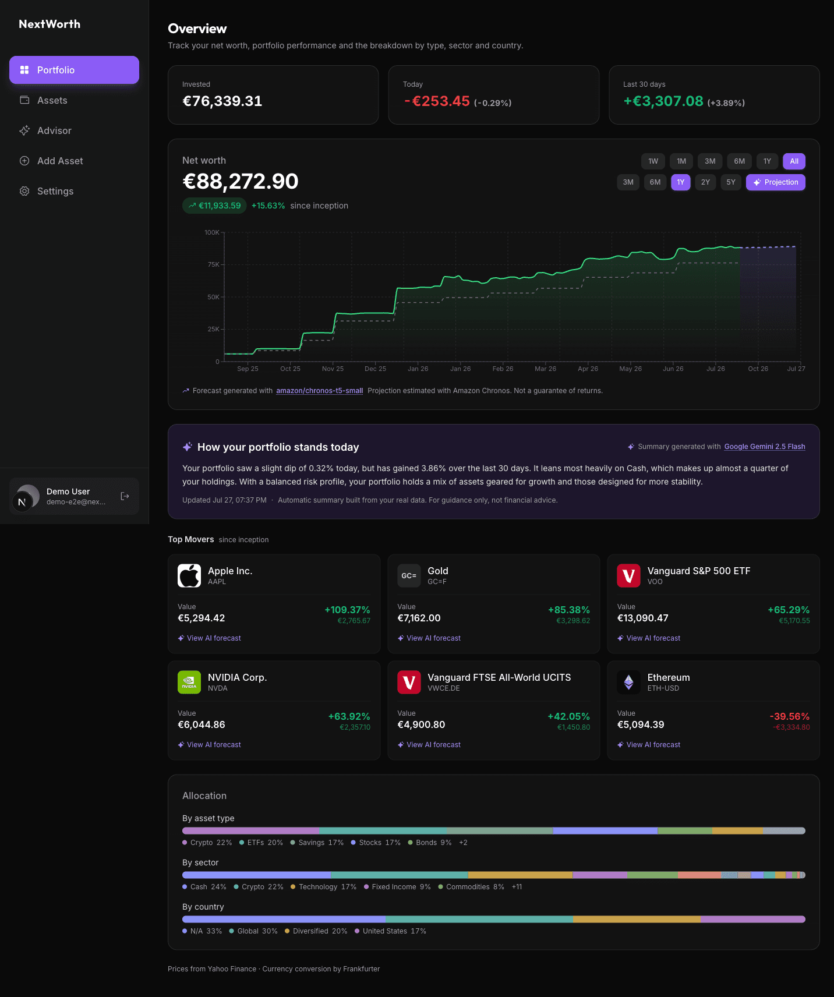Choose the active 1Y projection horizon

pos(680,182)
